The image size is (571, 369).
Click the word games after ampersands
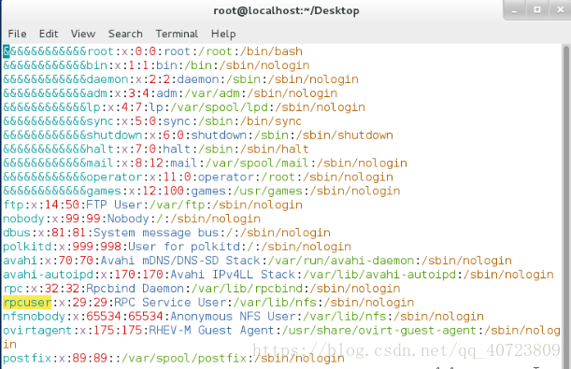(104, 191)
